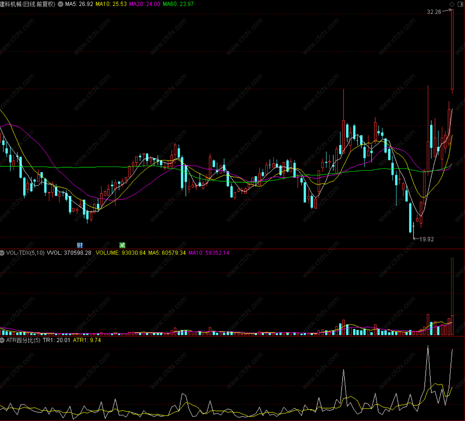The width and height of the screenshot is (465, 421).
Task: Select the yellow MA10: 25.53 label
Action: (x=111, y=4)
